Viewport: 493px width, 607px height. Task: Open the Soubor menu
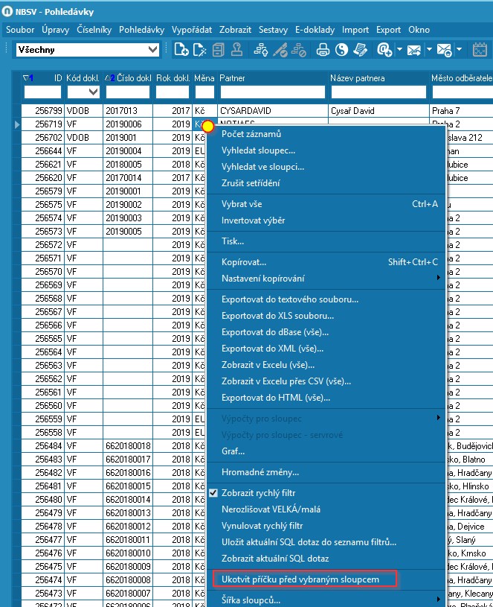(20, 30)
